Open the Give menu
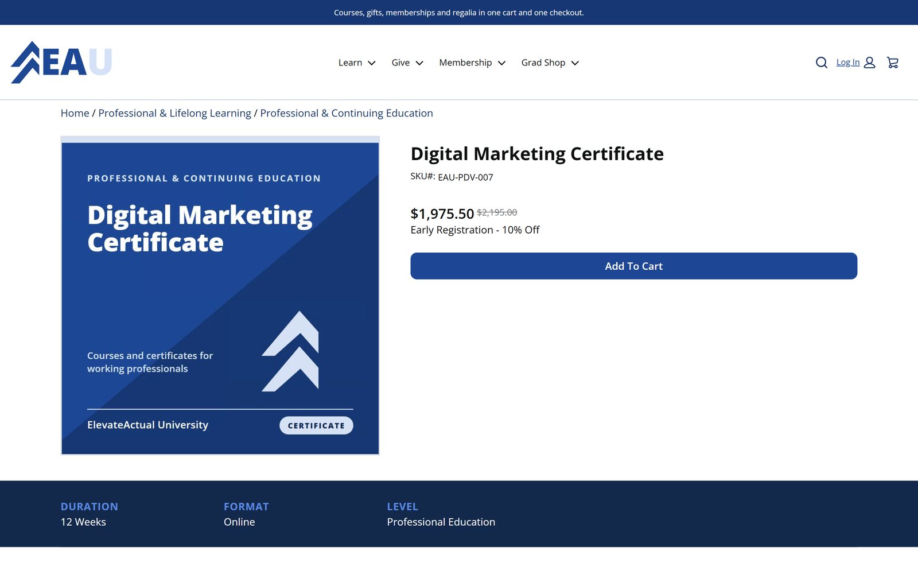Viewport: 918px width, 574px height. coord(407,63)
